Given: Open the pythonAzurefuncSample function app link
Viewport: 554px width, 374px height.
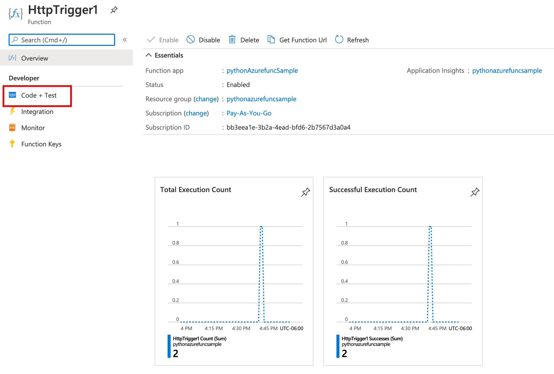Looking at the screenshot, I should click(x=262, y=71).
